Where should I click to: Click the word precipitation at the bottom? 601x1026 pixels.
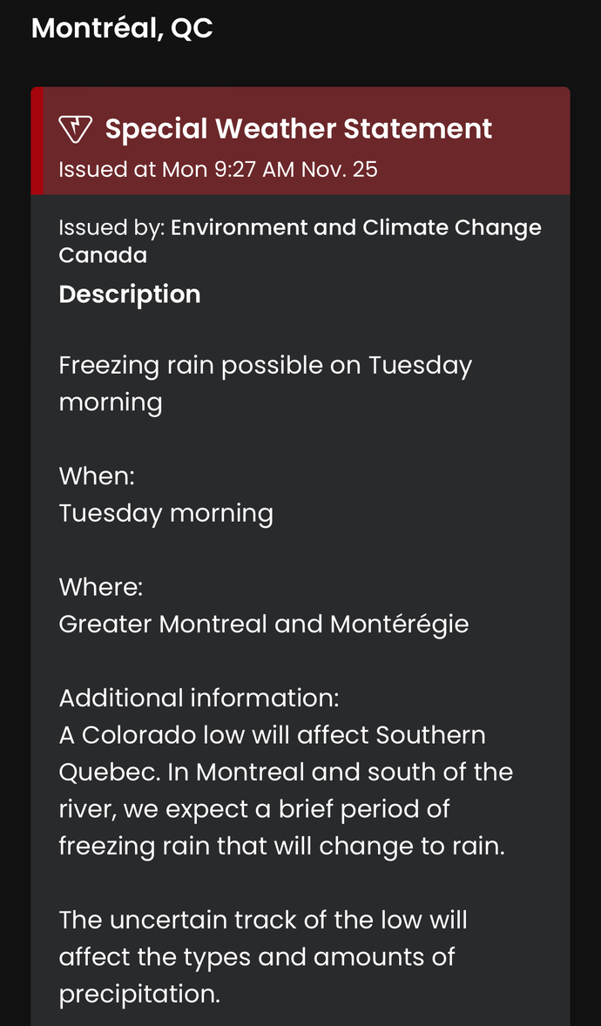[139, 995]
